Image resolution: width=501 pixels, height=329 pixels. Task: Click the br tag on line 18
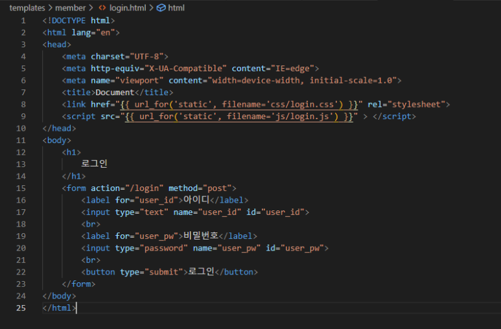pos(91,224)
